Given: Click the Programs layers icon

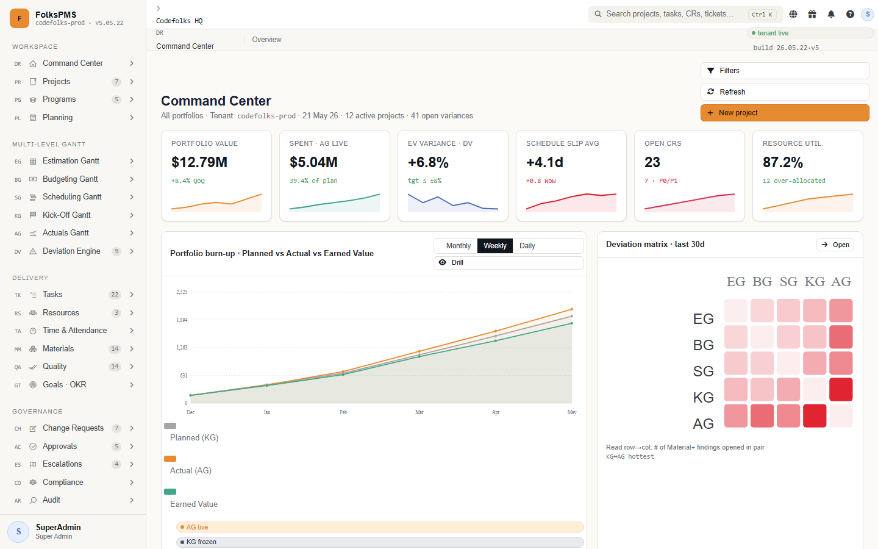Looking at the screenshot, I should [33, 99].
